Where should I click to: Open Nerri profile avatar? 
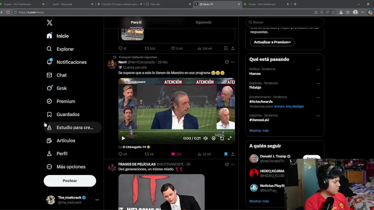point(112,64)
